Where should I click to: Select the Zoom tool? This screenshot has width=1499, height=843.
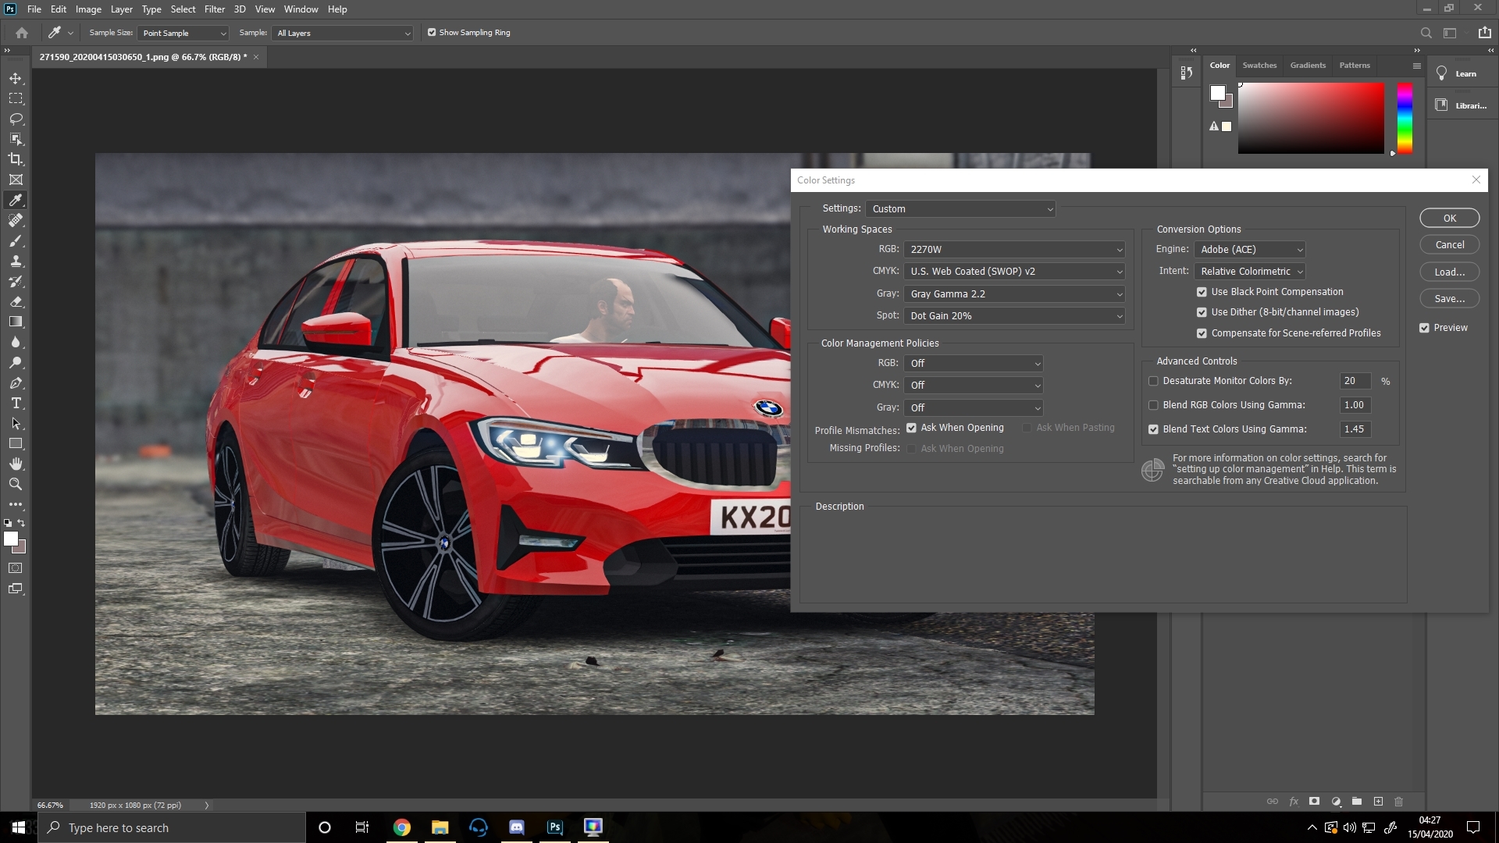pyautogui.click(x=16, y=484)
